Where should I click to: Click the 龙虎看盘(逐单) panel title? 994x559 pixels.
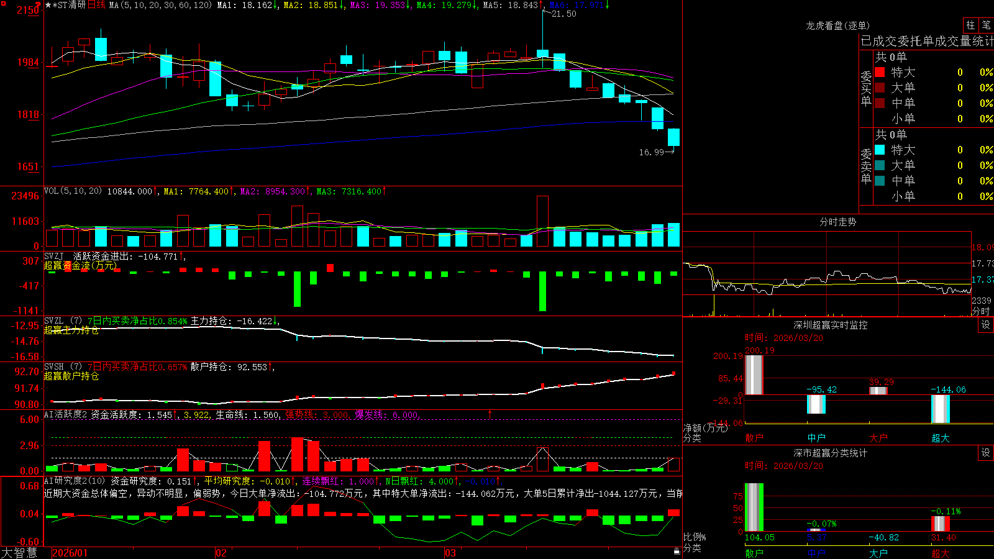[x=838, y=25]
